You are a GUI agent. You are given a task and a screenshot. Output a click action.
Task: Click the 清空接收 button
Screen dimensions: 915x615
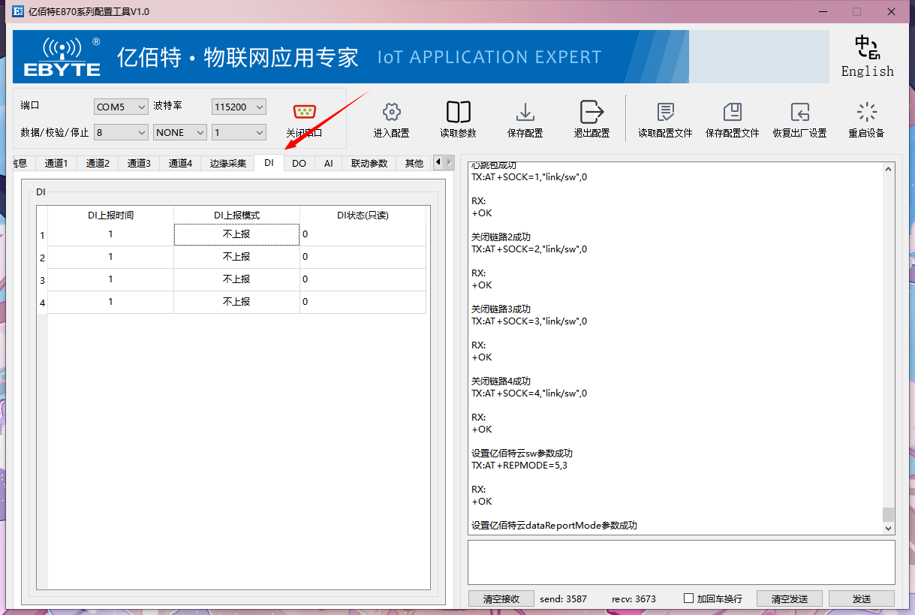[x=501, y=598]
